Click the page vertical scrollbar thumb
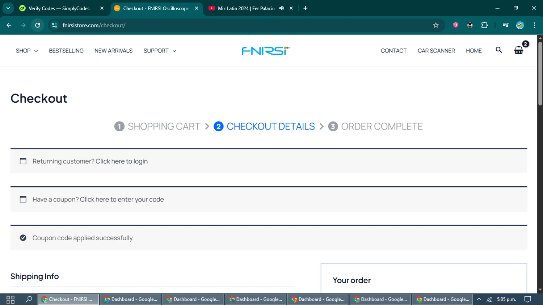 click(x=540, y=73)
